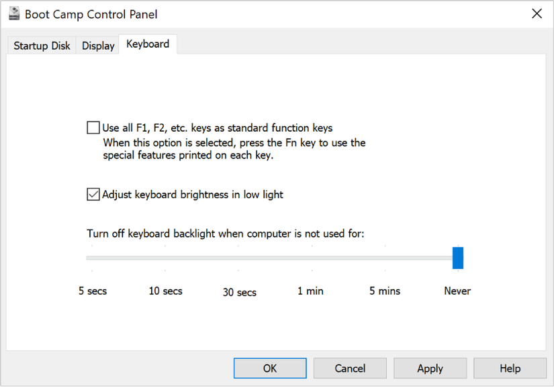Close the Boot Camp Control Panel window

(x=537, y=13)
